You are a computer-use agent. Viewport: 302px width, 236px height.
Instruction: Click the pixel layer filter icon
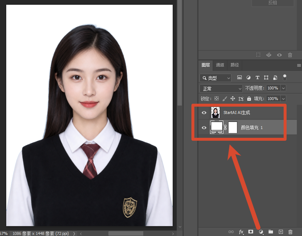coord(240,77)
